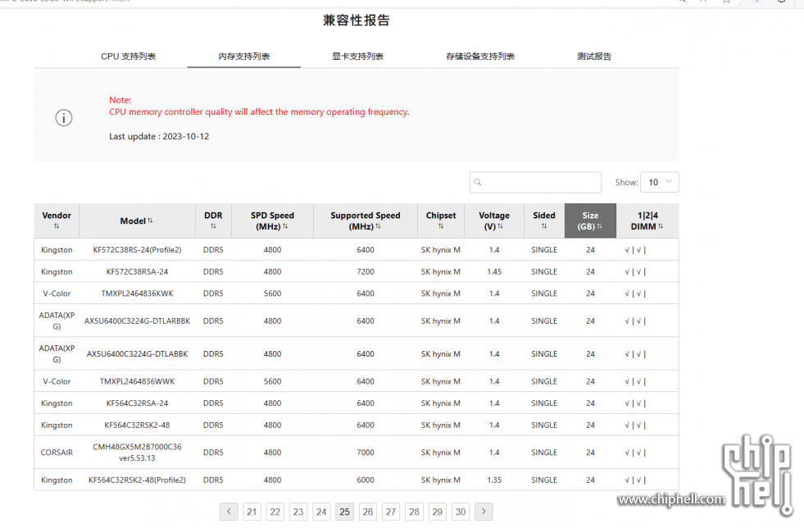Click the red CPU memory controller note
The image size is (804, 528).
point(259,112)
